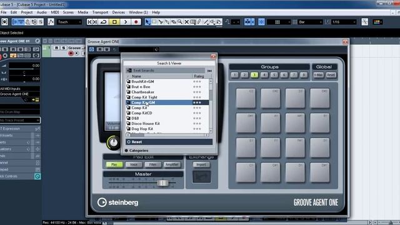Click the Global Reset button

(x=331, y=75)
